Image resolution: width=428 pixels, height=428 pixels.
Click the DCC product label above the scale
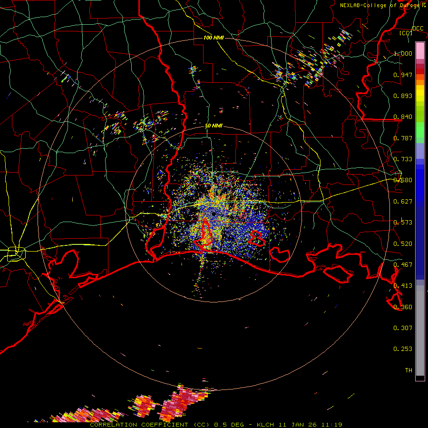point(418,29)
